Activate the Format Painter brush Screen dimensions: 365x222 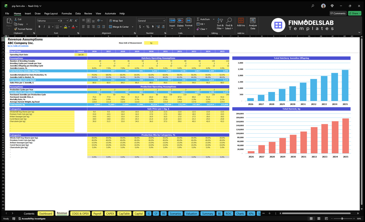point(23,29)
